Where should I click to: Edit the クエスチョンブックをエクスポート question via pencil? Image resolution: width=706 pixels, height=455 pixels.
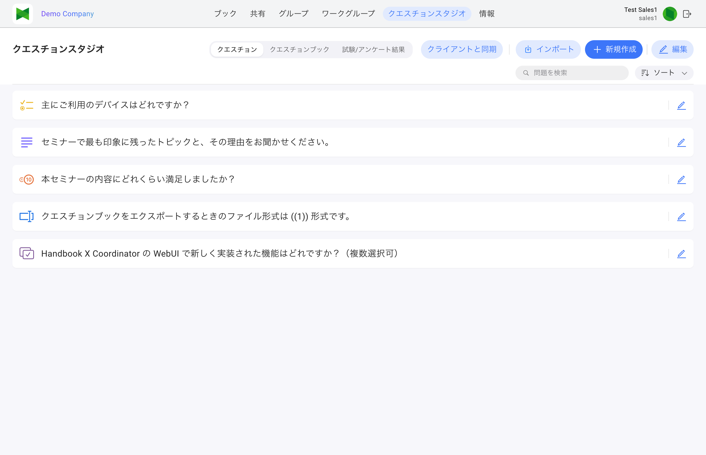(x=681, y=217)
